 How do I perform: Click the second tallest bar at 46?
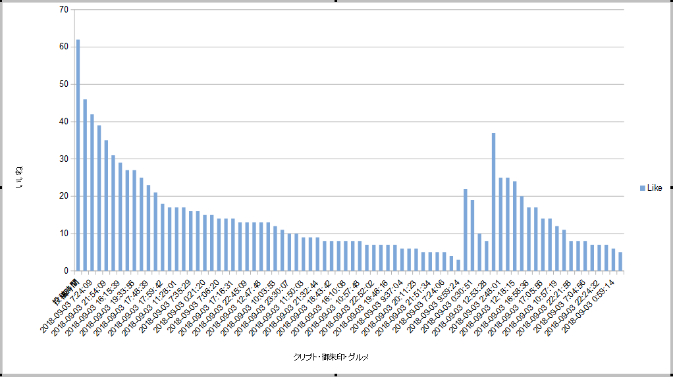pyautogui.click(x=85, y=185)
